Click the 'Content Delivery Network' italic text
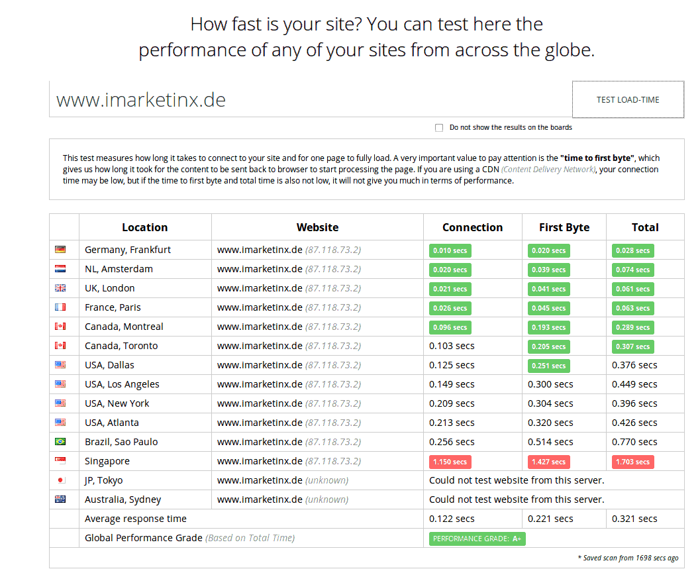This screenshot has width=700, height=573. [548, 170]
